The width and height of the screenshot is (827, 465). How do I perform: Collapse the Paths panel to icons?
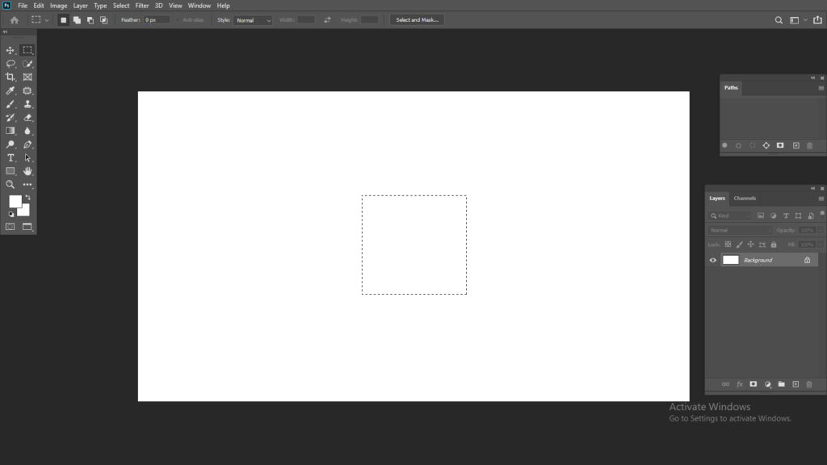812,78
